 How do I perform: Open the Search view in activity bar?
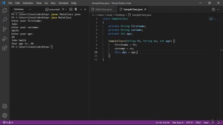pyautogui.click(x=5, y=20)
